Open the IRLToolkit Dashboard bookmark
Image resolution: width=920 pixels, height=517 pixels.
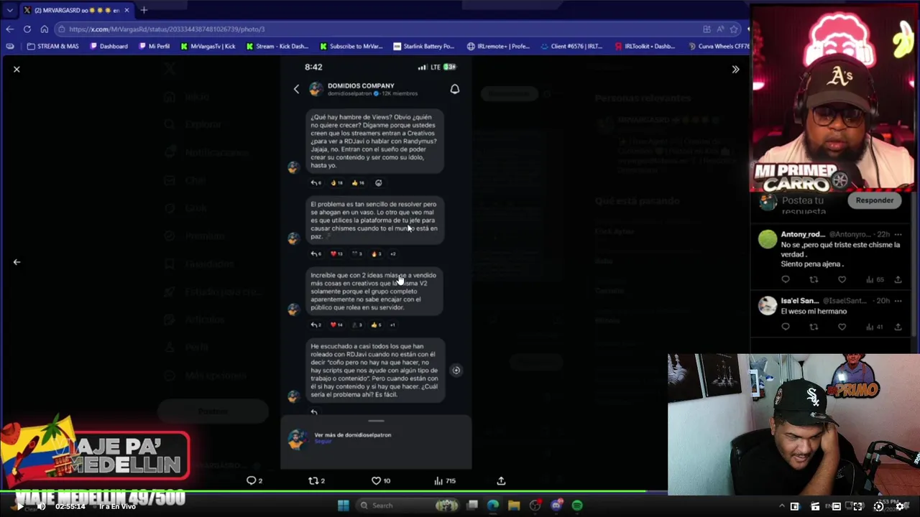(645, 46)
